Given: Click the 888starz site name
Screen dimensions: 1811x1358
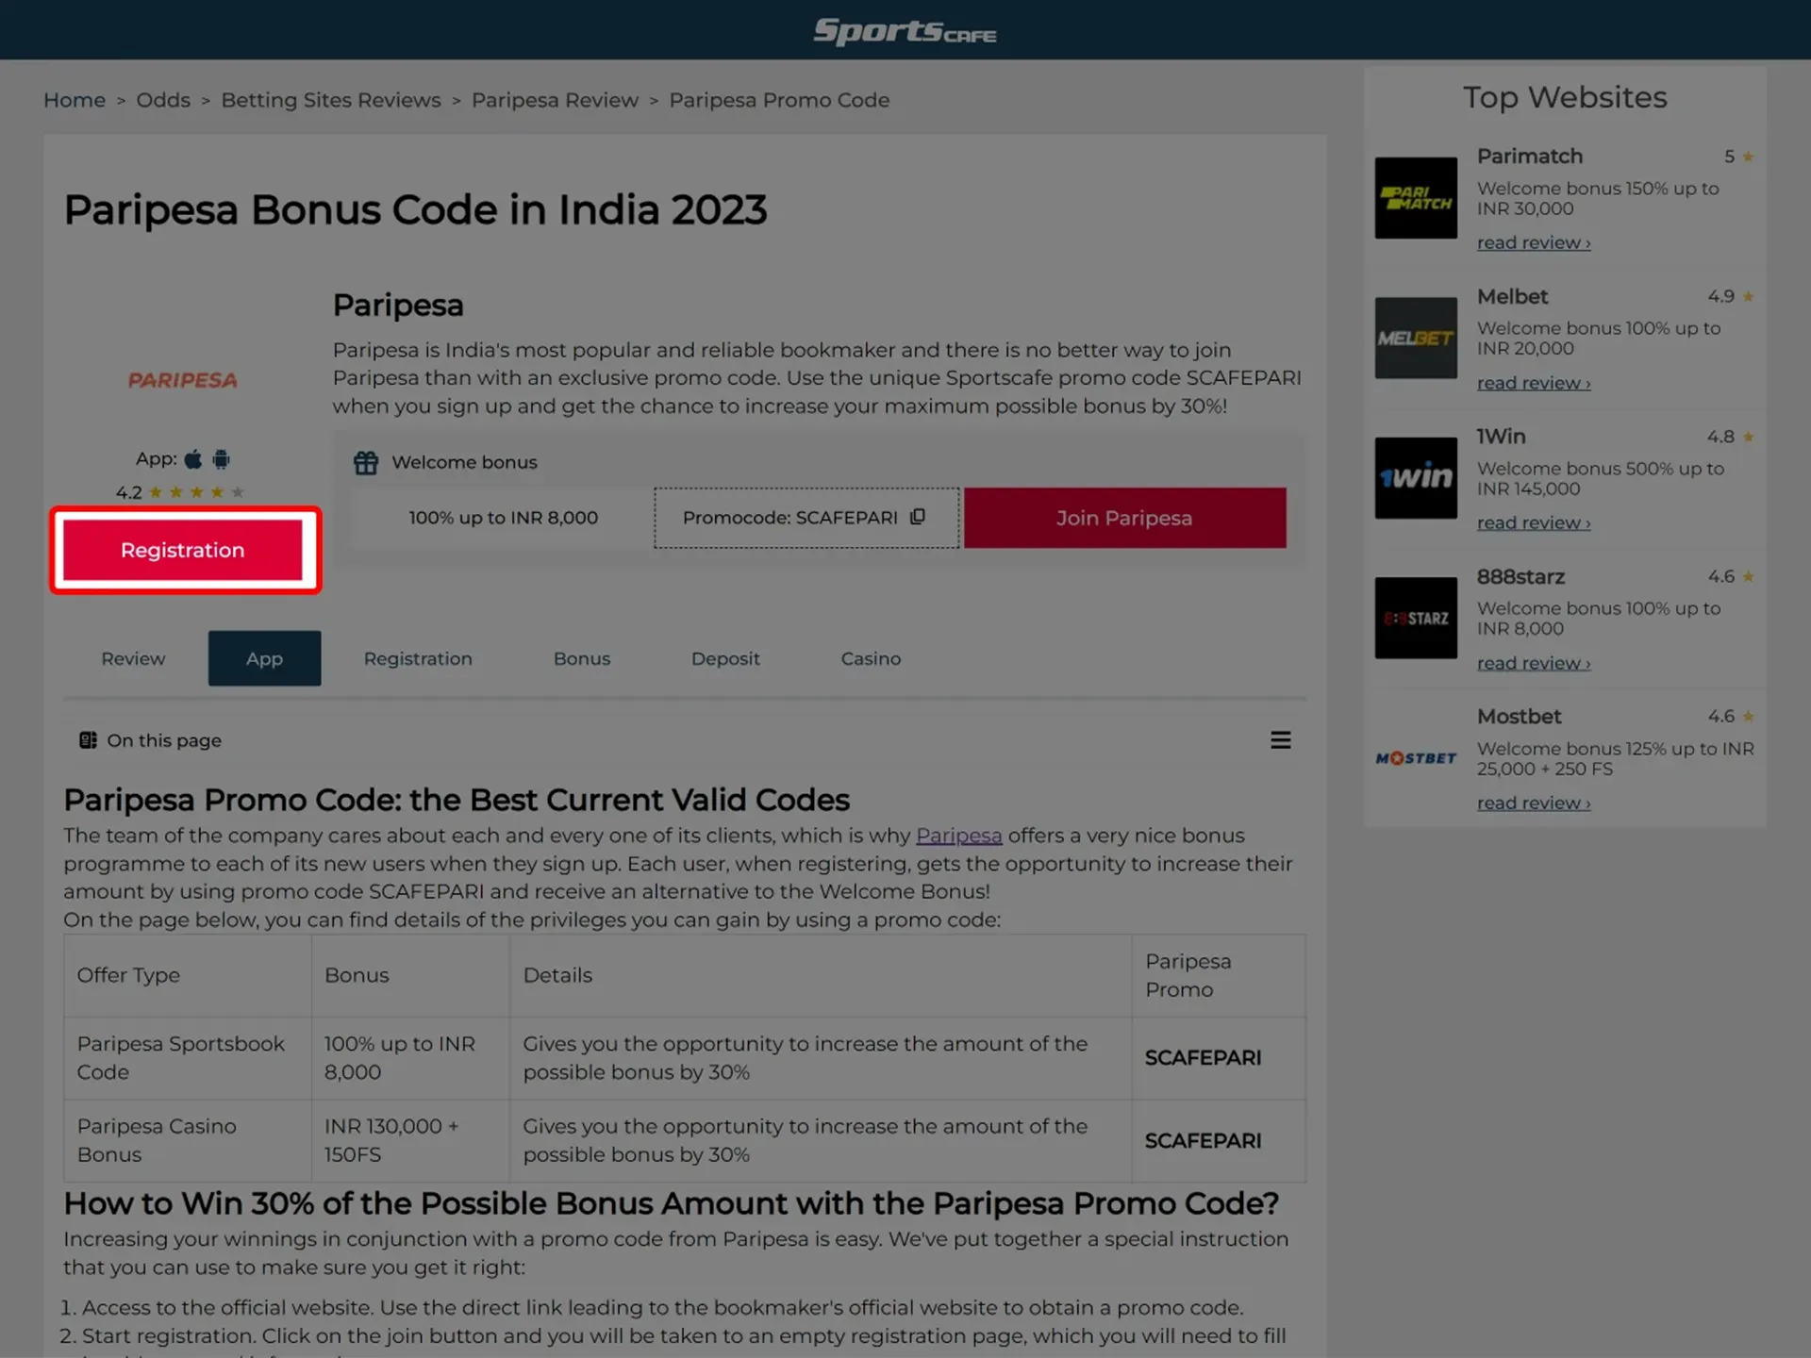Looking at the screenshot, I should (1520, 576).
